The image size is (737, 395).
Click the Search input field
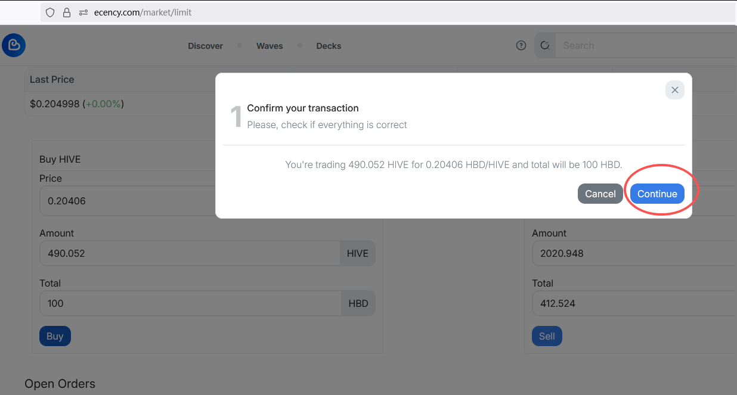[646, 45]
